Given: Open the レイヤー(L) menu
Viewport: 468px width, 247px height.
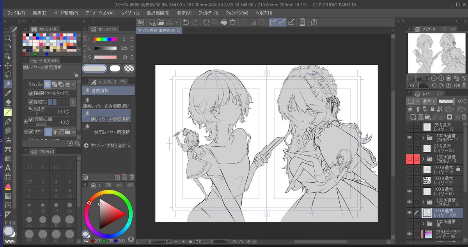Looking at the screenshot, I should pos(130,13).
